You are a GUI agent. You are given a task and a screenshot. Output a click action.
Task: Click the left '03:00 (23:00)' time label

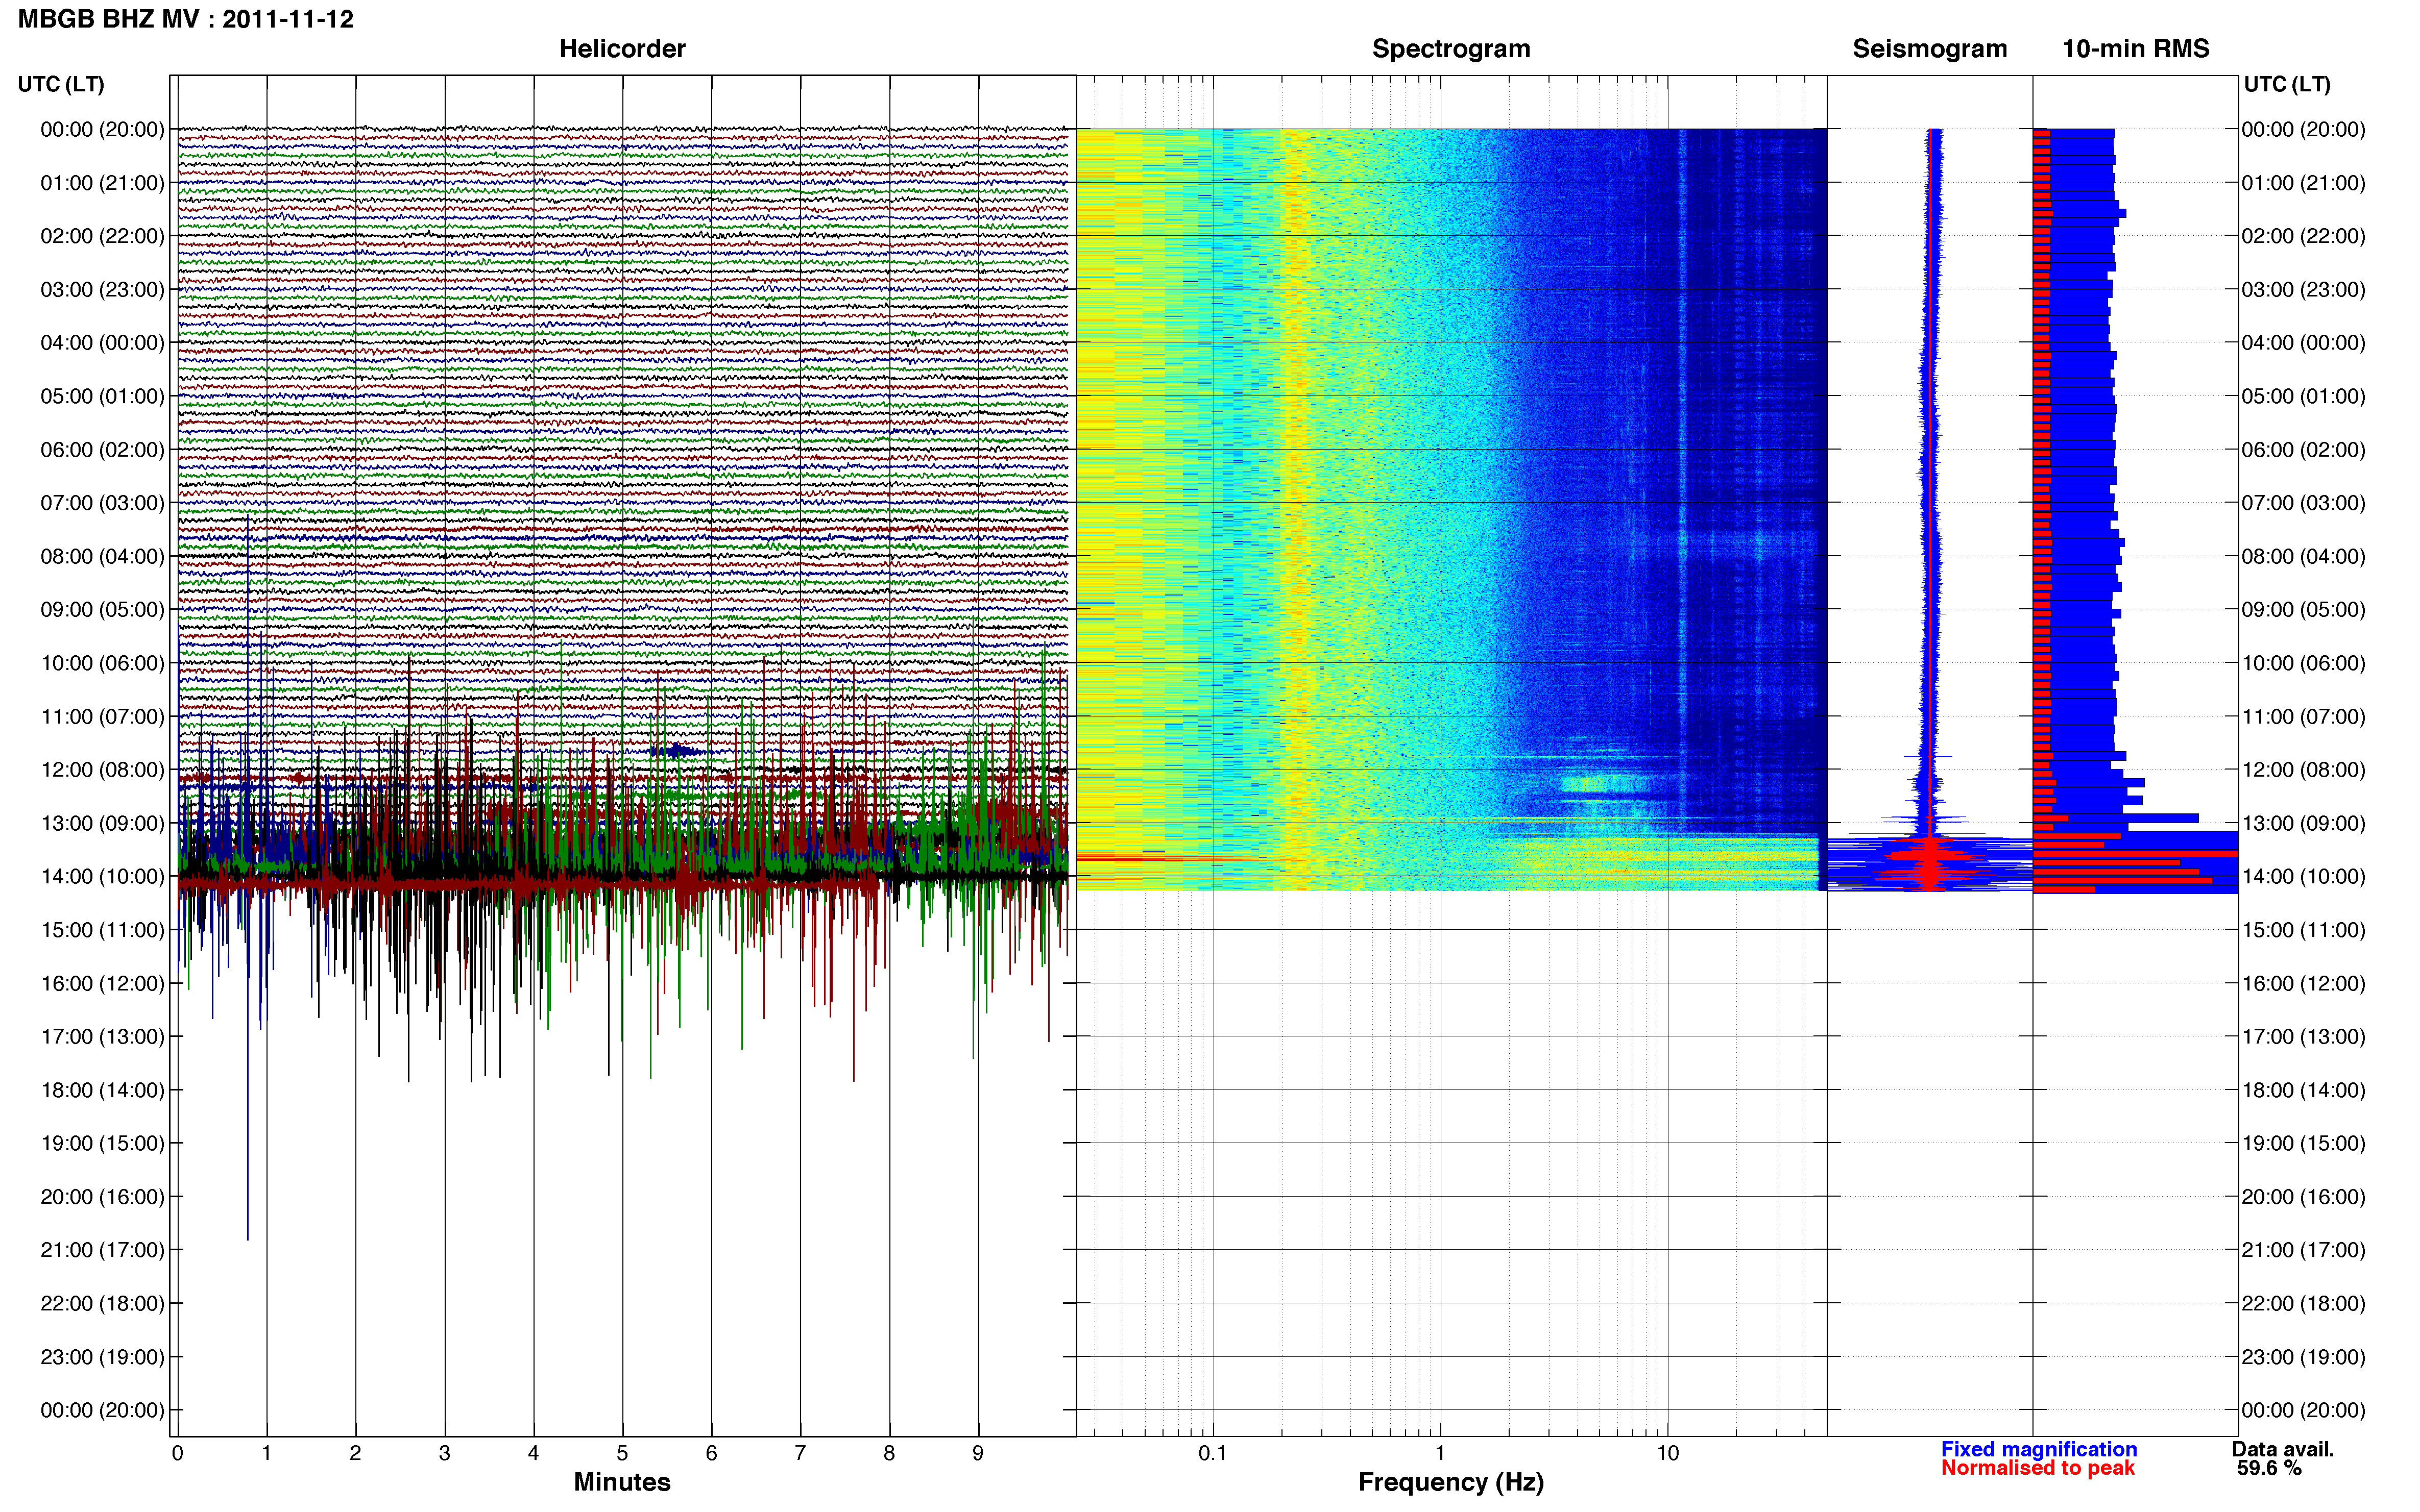[102, 289]
